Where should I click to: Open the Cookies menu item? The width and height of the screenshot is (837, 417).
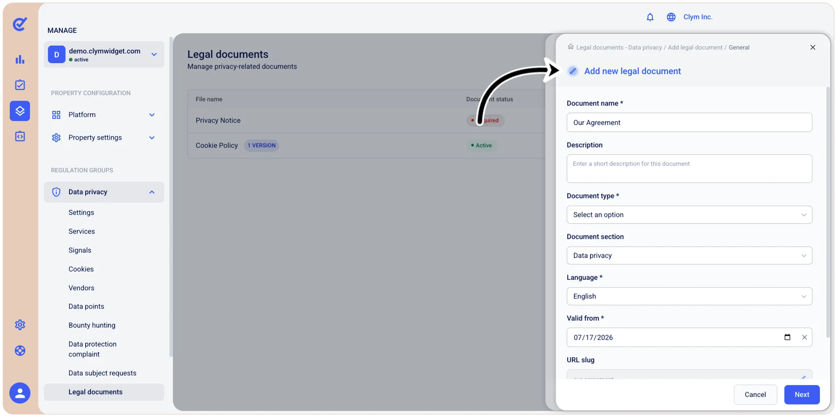coord(81,269)
